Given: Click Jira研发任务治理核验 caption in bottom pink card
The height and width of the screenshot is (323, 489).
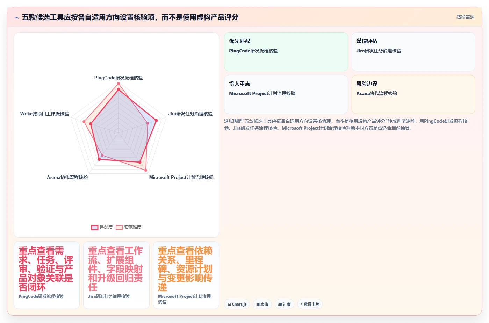Looking at the screenshot, I should tap(109, 296).
